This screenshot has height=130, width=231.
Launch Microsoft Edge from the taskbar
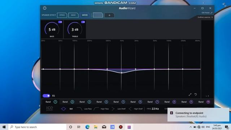pyautogui.click(x=87, y=127)
